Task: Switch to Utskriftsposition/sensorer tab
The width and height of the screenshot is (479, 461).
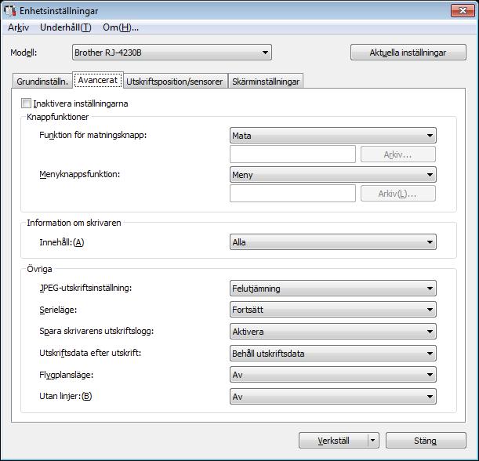Action: click(175, 82)
